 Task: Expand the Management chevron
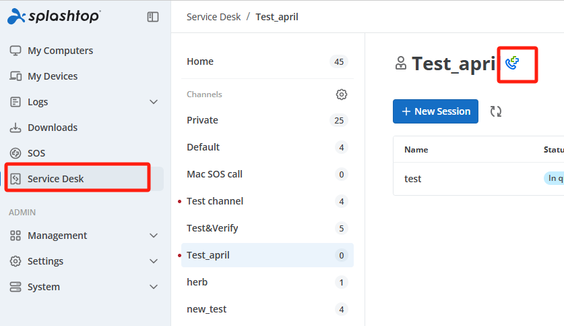pyautogui.click(x=154, y=236)
